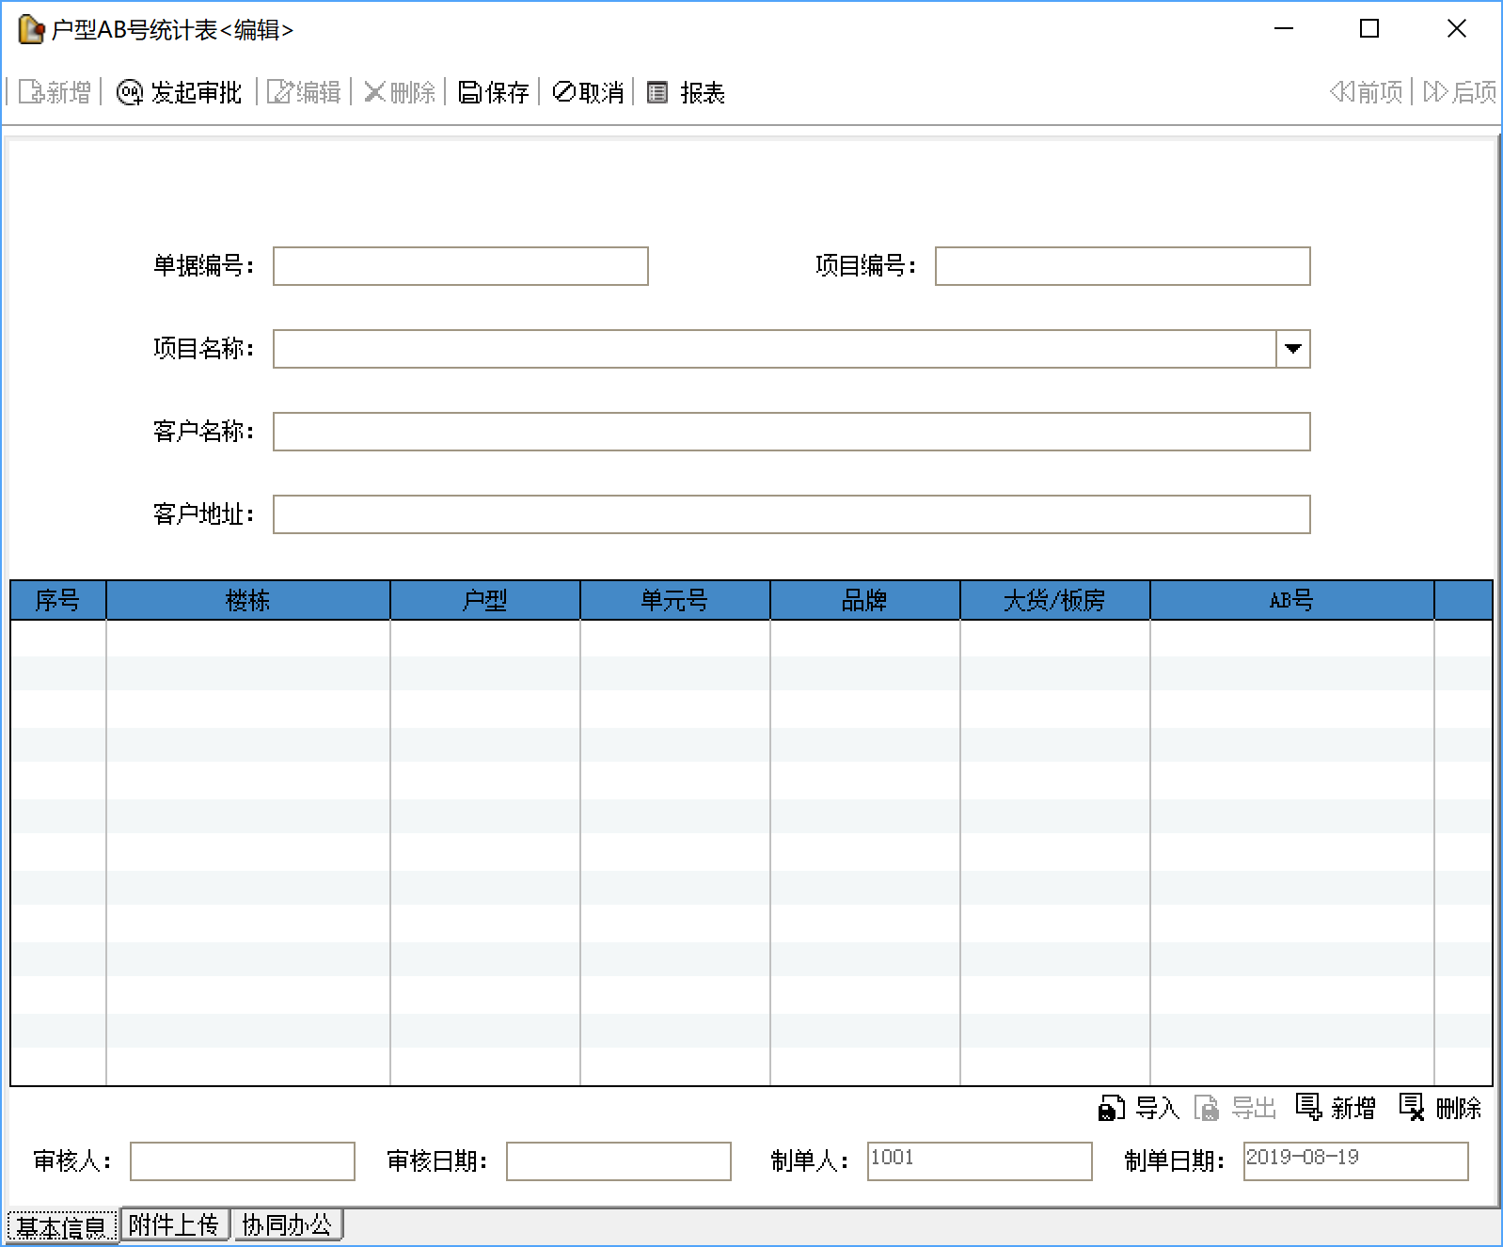Click the AB号 column header
1503x1247 pixels.
pyautogui.click(x=1291, y=600)
